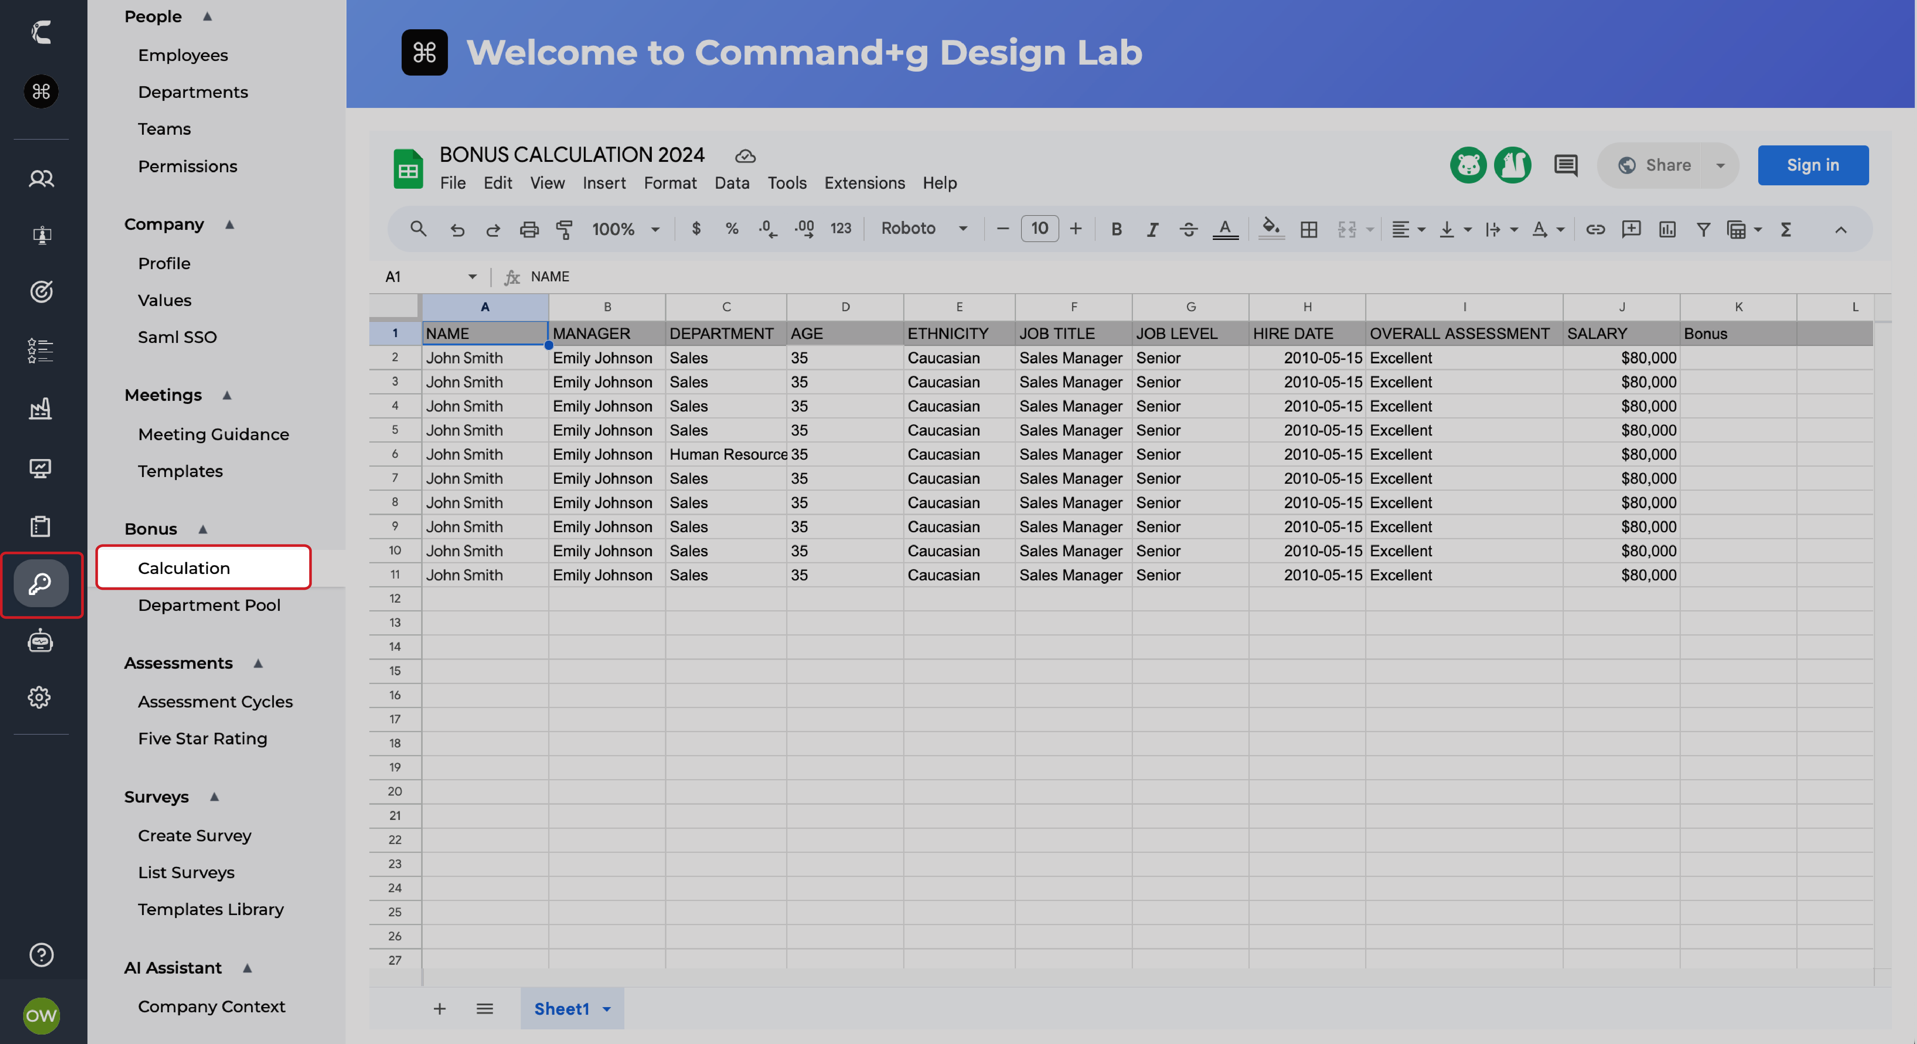The image size is (1917, 1044).
Task: Toggle bold formatting
Action: coord(1116,229)
